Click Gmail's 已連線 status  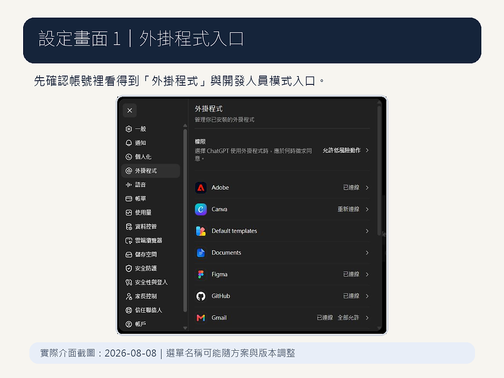(325, 318)
